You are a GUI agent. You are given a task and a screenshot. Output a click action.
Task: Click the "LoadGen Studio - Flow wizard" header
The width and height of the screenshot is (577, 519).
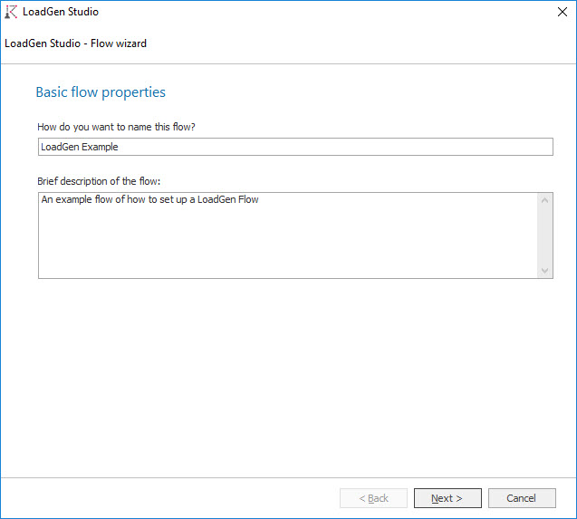(75, 43)
